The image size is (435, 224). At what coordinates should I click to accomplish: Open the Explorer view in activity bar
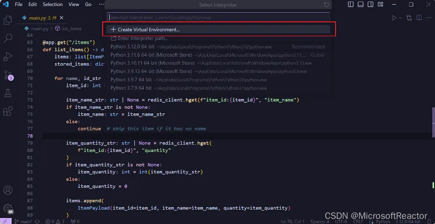(x=8, y=20)
